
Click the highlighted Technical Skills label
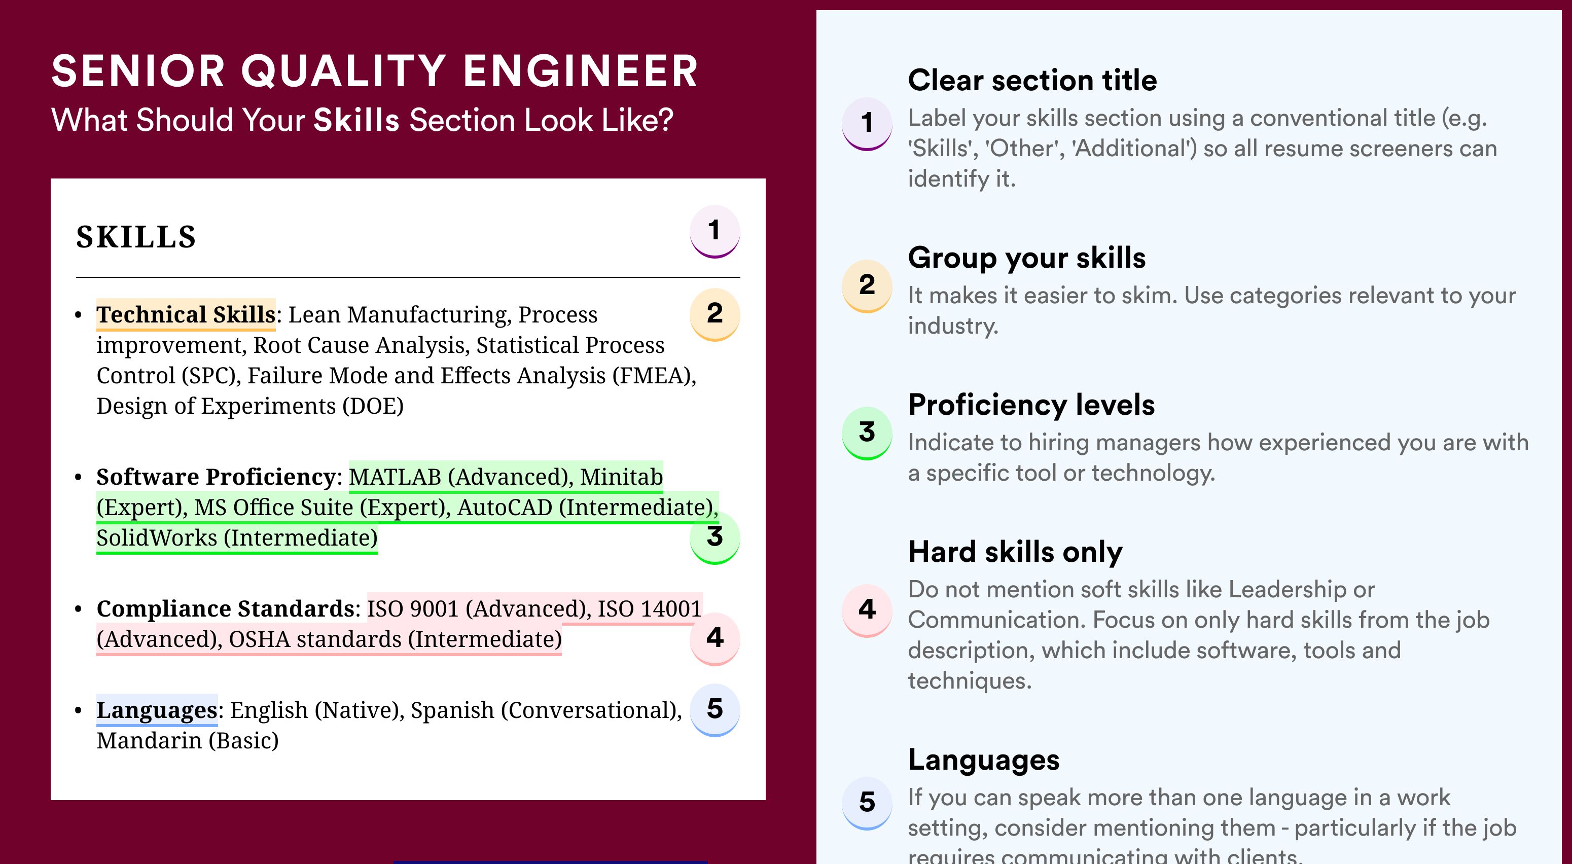186,314
